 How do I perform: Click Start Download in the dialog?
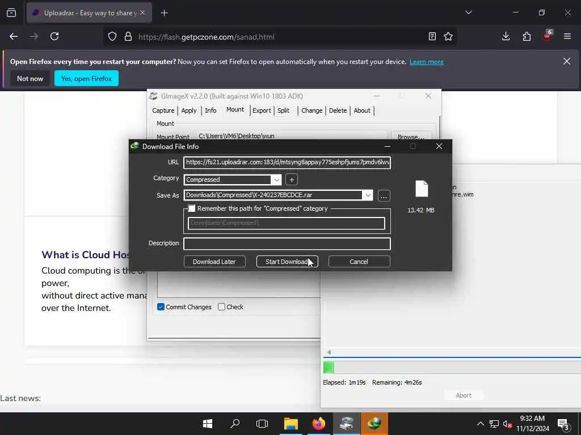(287, 262)
